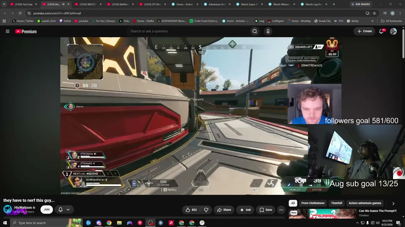This screenshot has height=227, width=405.
Task: Open a new browser tab
Action: point(334,4)
